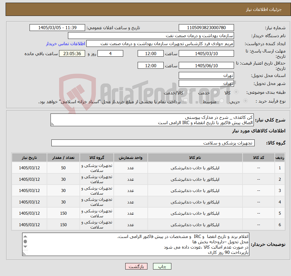This screenshot has width=291, height=276.
Task: Click the price validity date 1405/06/10
Action: click(x=206, y=65)
